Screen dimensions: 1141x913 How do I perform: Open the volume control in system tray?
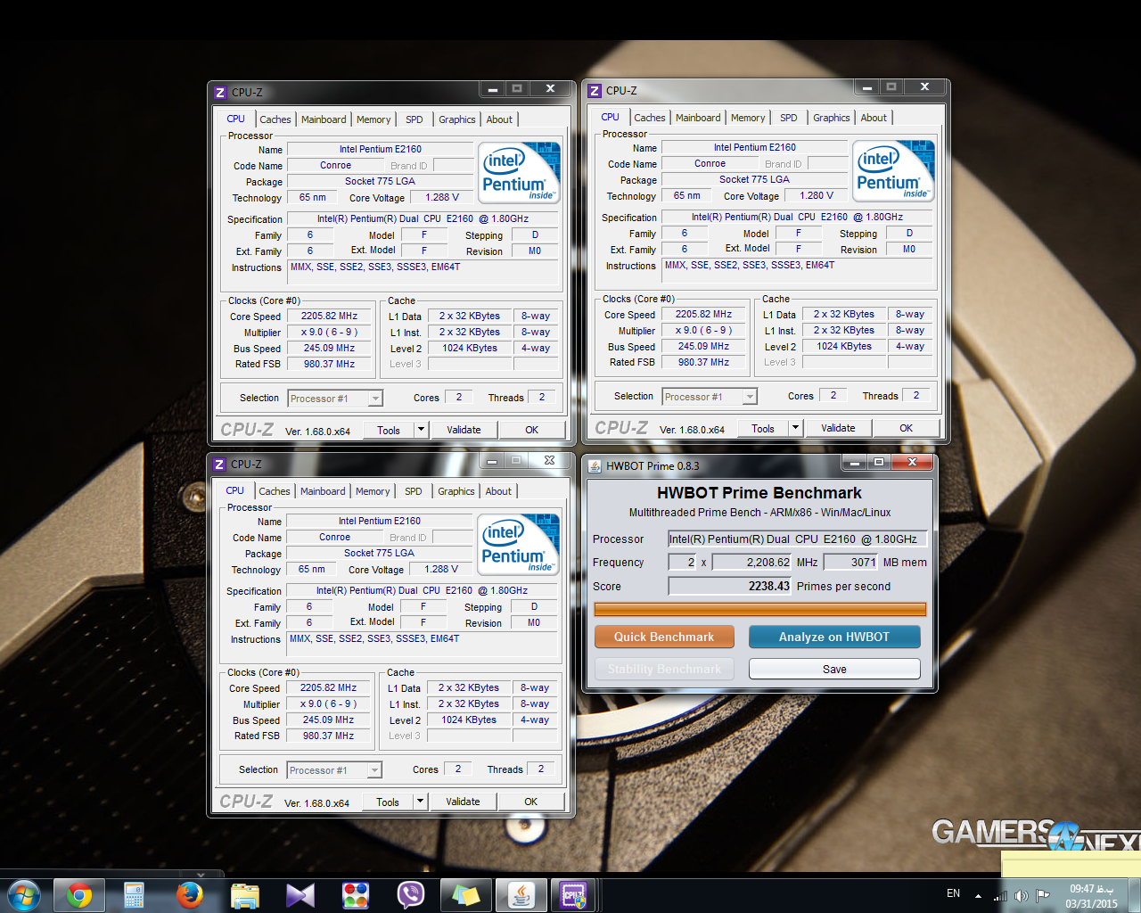coord(1022,895)
